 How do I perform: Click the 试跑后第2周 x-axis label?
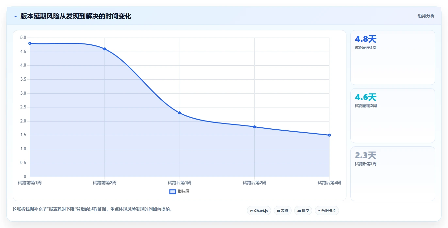[254, 183]
